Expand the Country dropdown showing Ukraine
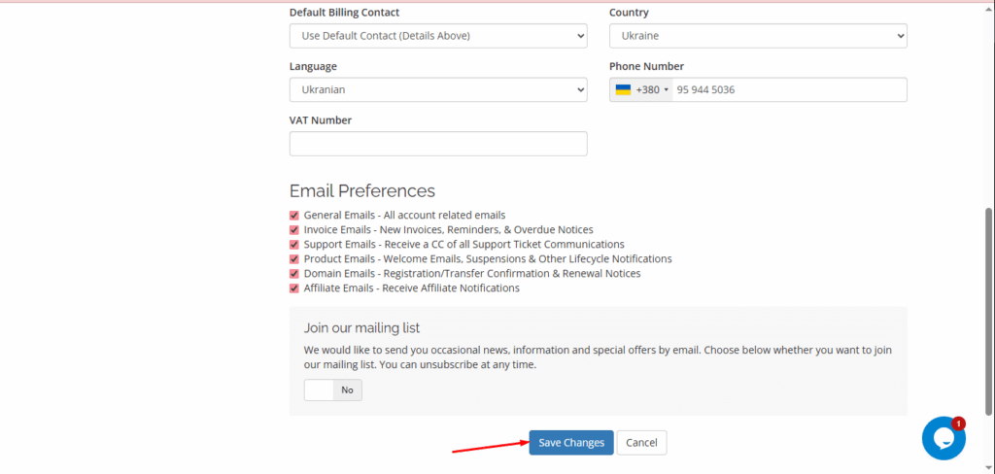 [757, 36]
